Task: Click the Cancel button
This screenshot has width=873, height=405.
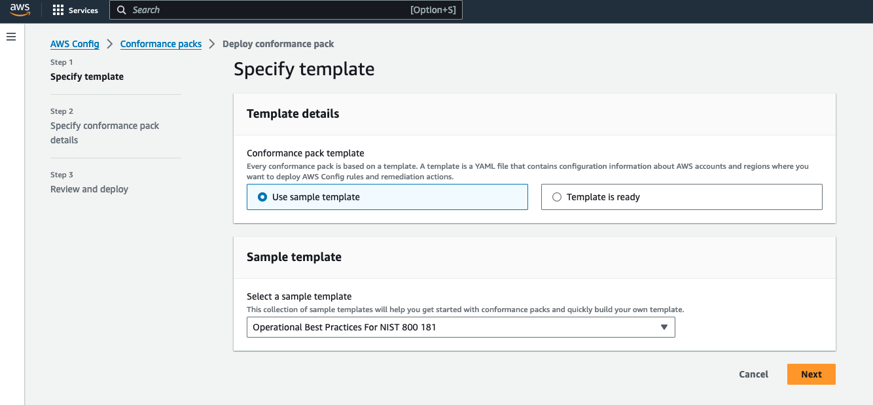Action: coord(753,374)
